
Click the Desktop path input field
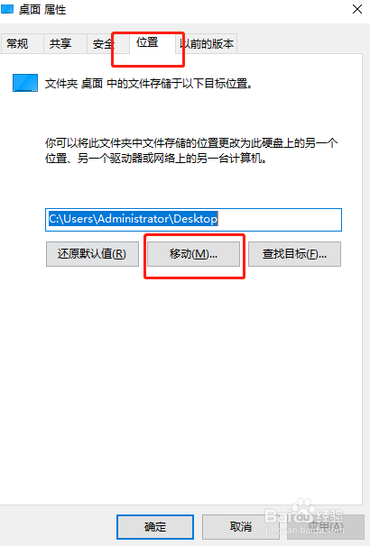tap(193, 219)
